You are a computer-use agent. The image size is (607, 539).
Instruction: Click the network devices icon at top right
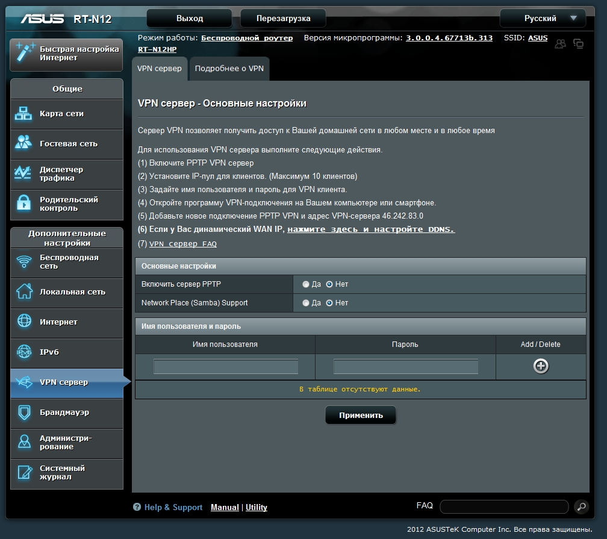[578, 44]
